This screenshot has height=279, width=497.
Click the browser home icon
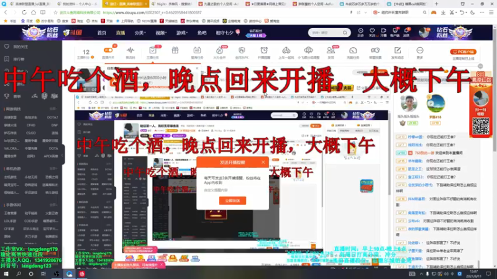(34, 12)
